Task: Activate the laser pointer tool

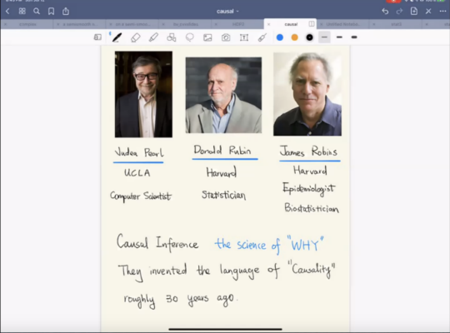Action: pyautogui.click(x=262, y=37)
